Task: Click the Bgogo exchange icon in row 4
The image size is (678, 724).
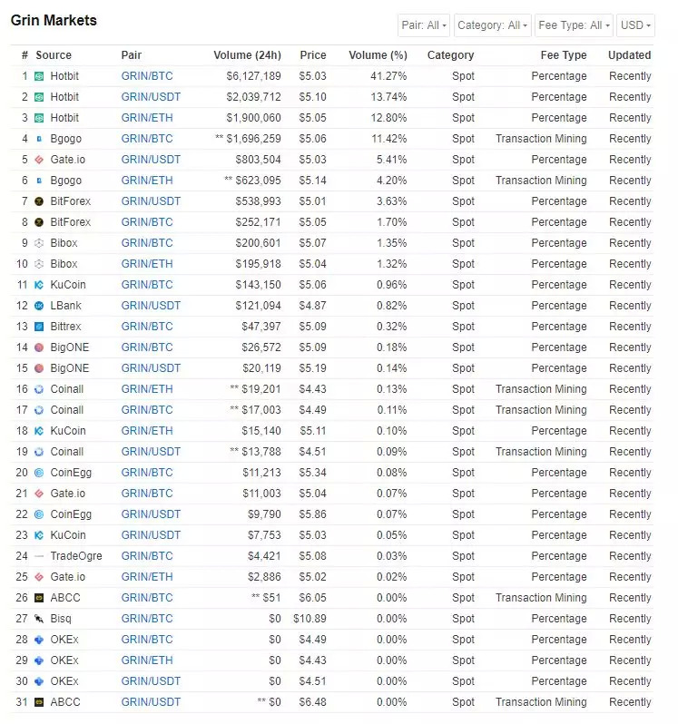Action: tap(39, 139)
